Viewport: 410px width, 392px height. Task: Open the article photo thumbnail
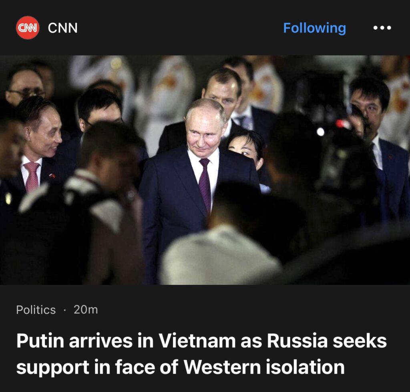(x=205, y=170)
